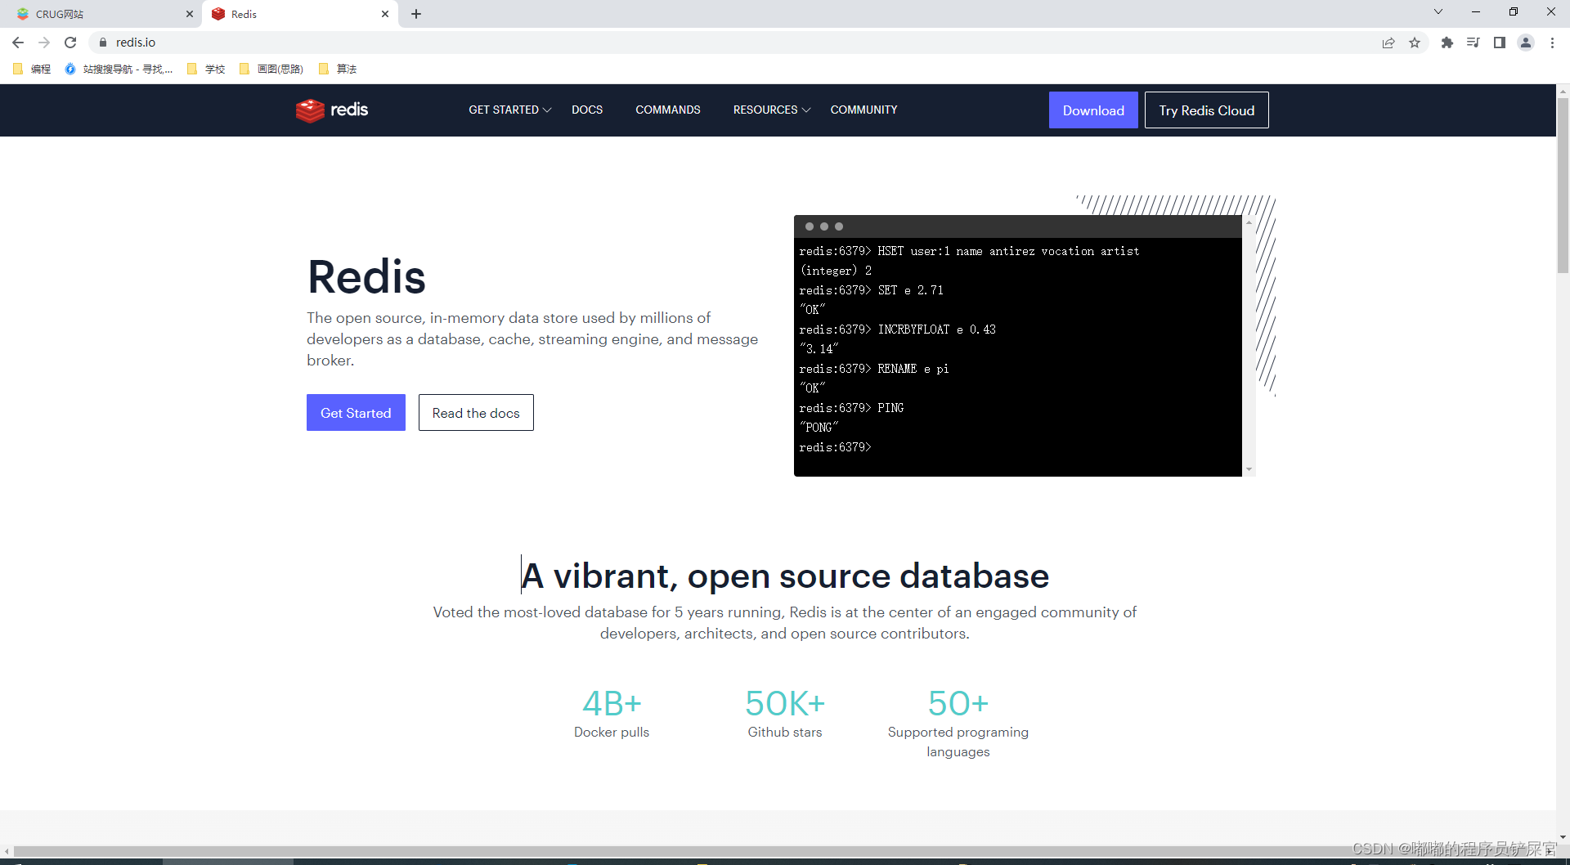Open the 站搜搜导航 bookmark
Image resolution: width=1570 pixels, height=865 pixels.
point(119,69)
